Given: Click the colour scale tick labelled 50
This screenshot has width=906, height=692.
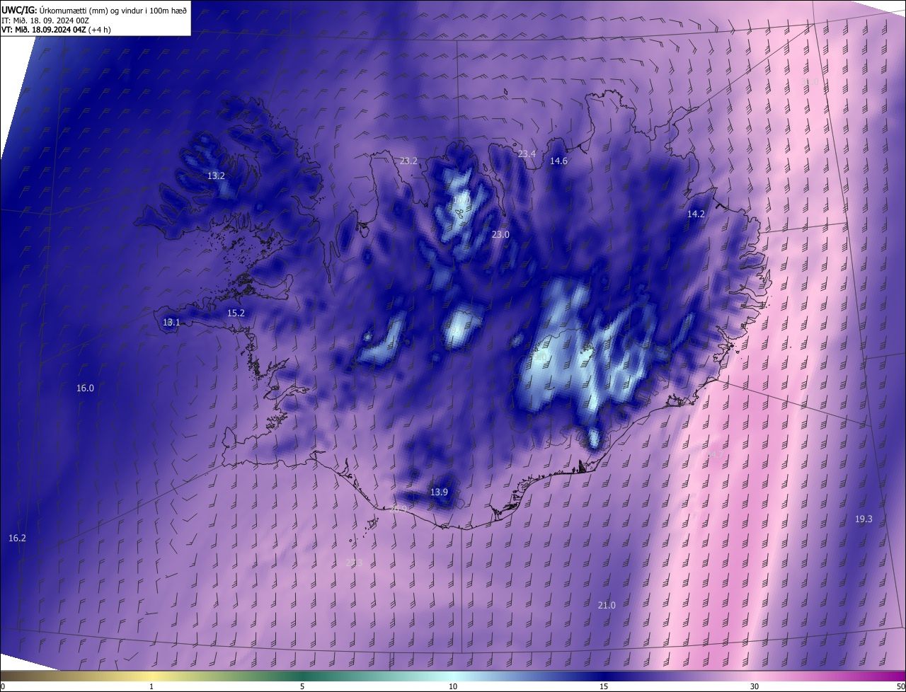Looking at the screenshot, I should (x=900, y=687).
